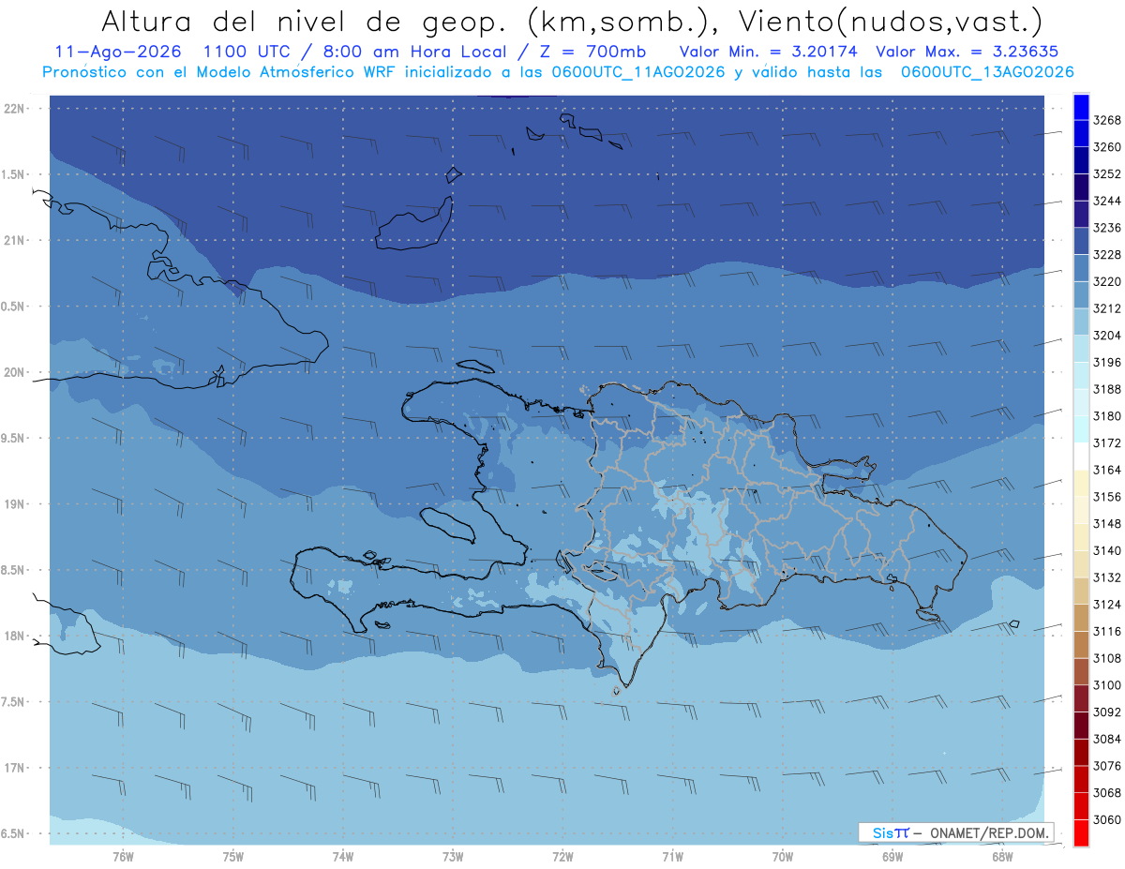Click the 20N latitude tick label
Viewport: 1125px width, 869px height.
(x=16, y=372)
